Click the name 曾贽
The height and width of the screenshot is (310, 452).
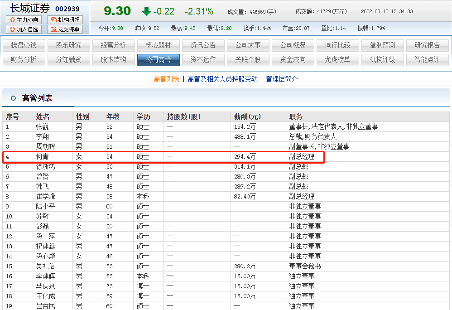coord(43,176)
